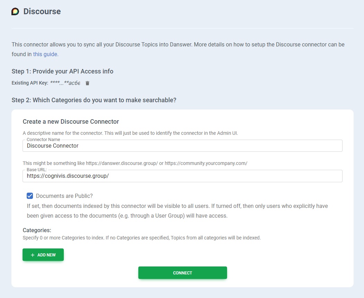Click the masked existing API key value
The height and width of the screenshot is (298, 364).
coord(65,83)
